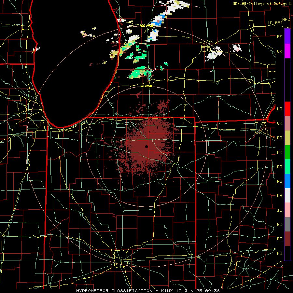Select the blue WS wet snow swatch

287,181
